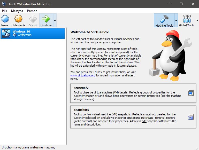The height and width of the screenshot is (150, 199).
Task: Close the VirtualBox Menedżer window
Action: tap(193, 4)
